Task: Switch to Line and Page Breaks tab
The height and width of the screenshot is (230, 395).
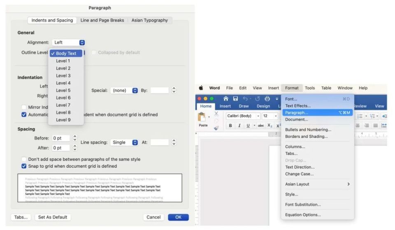Action: tap(102, 20)
